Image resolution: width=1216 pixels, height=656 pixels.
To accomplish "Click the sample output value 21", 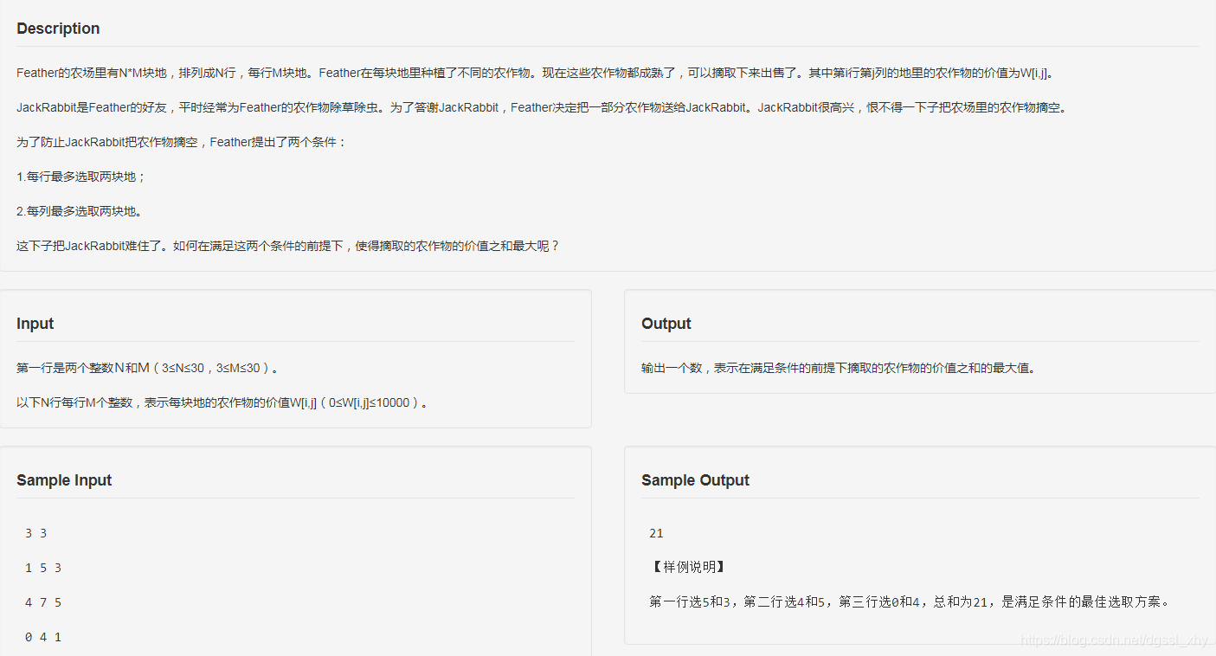I will [656, 532].
